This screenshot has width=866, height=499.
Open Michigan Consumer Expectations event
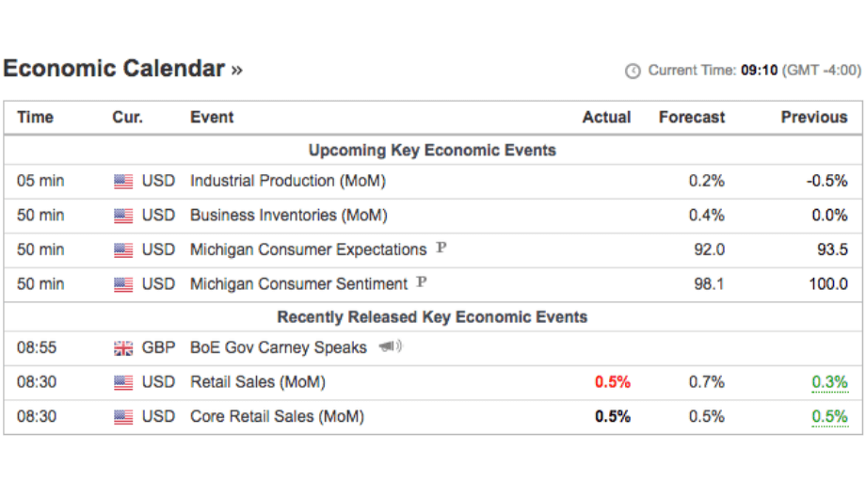tap(308, 249)
